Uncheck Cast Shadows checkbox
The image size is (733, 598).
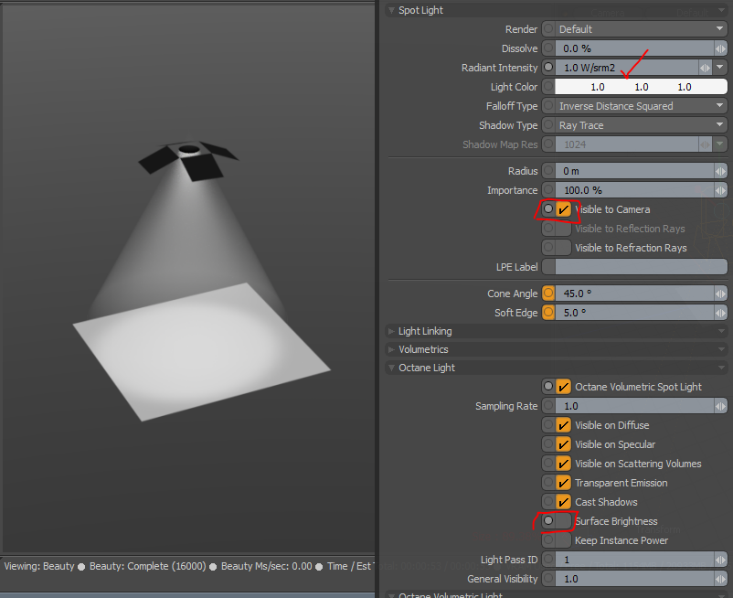563,502
